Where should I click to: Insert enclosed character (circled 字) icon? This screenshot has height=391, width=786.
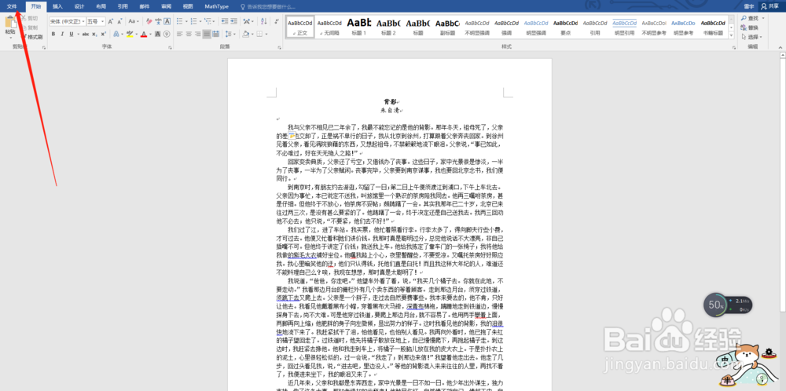click(x=167, y=34)
